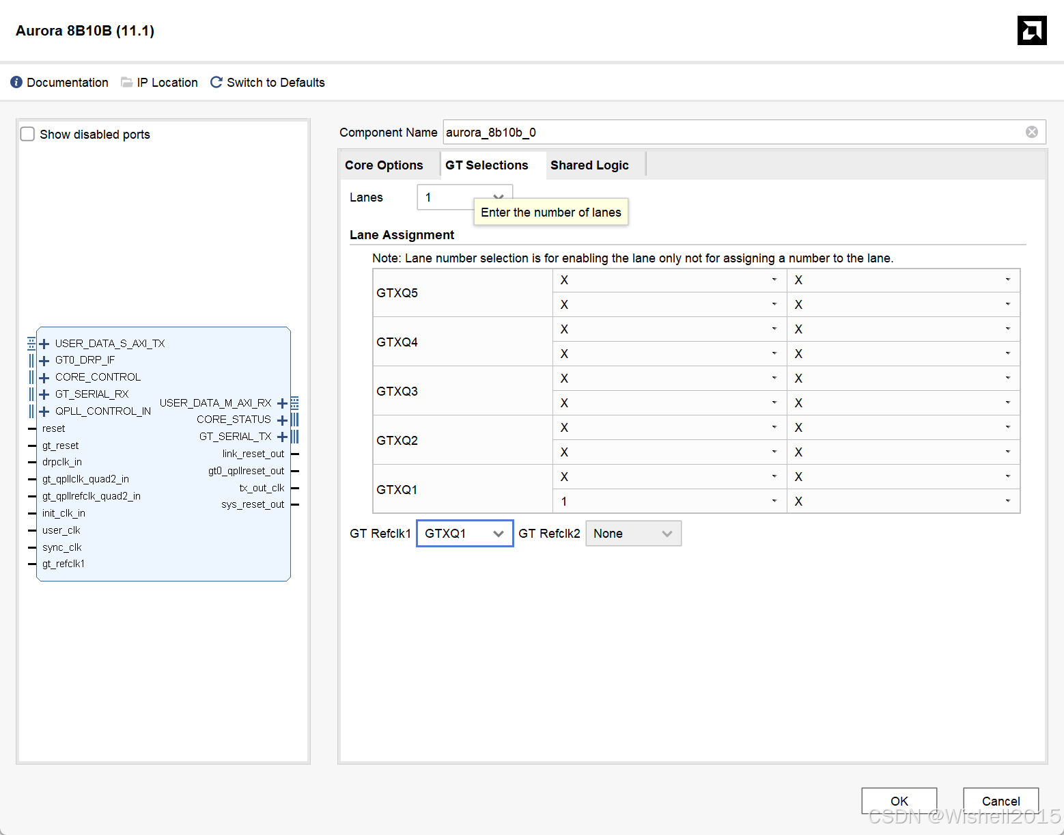1064x835 pixels.
Task: Click the IP Location link
Action: click(x=167, y=83)
